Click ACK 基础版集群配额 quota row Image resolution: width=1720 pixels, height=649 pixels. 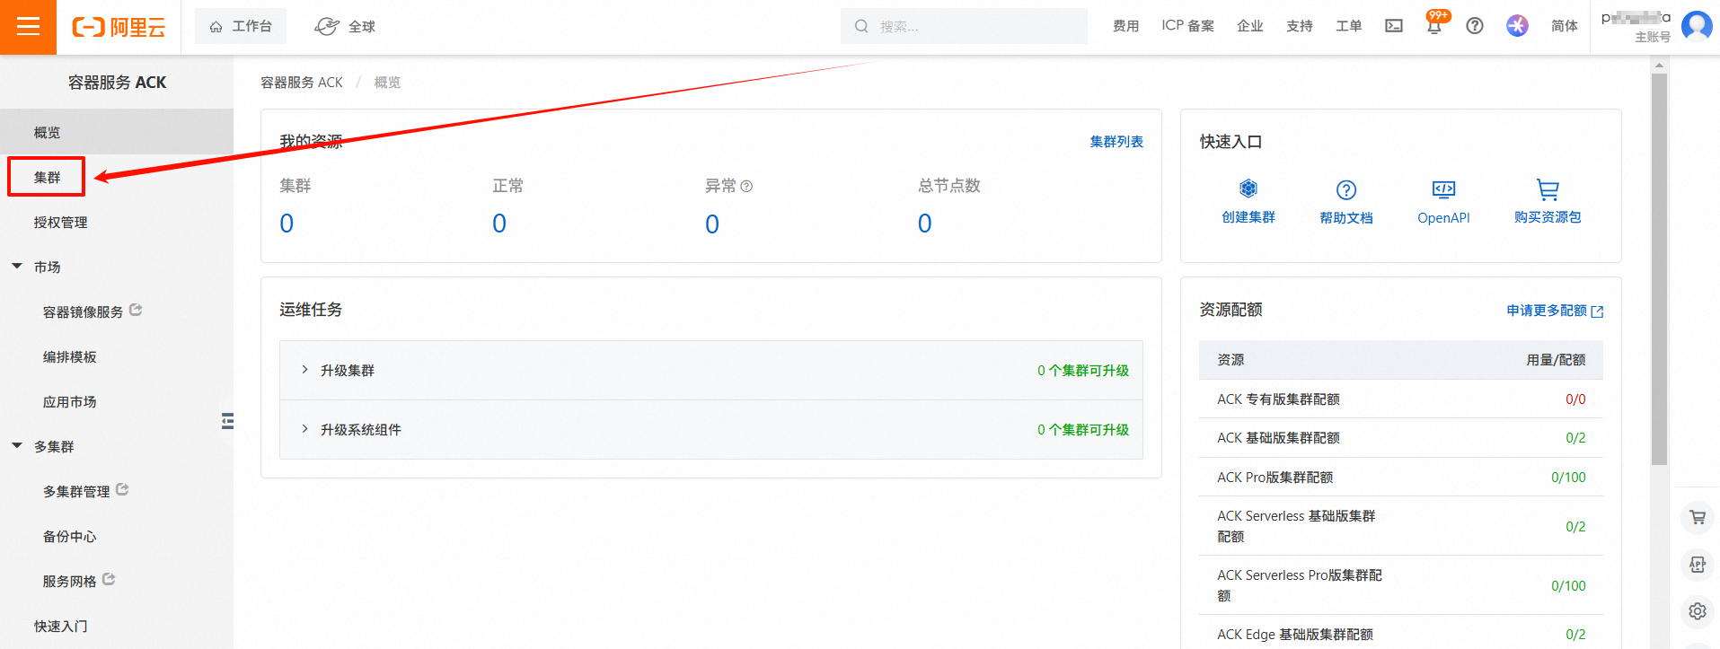tap(1401, 438)
